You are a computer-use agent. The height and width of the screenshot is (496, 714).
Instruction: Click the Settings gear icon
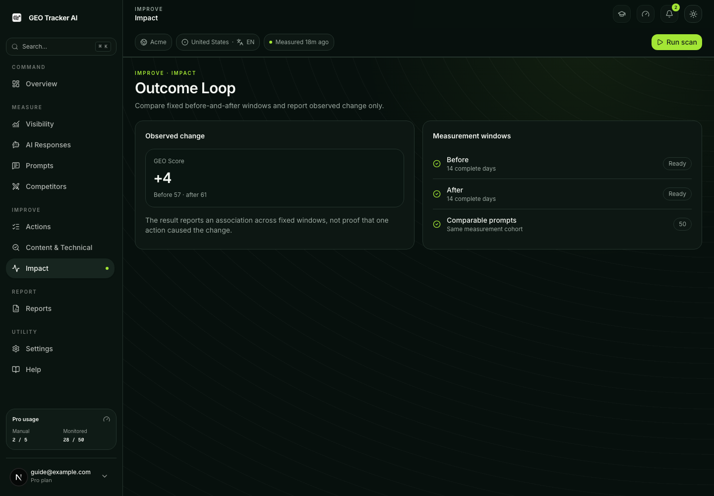(x=16, y=349)
